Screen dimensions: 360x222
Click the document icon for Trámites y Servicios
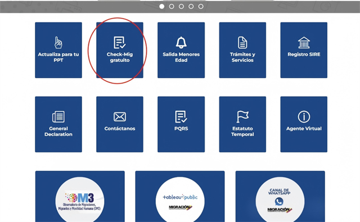pos(242,42)
